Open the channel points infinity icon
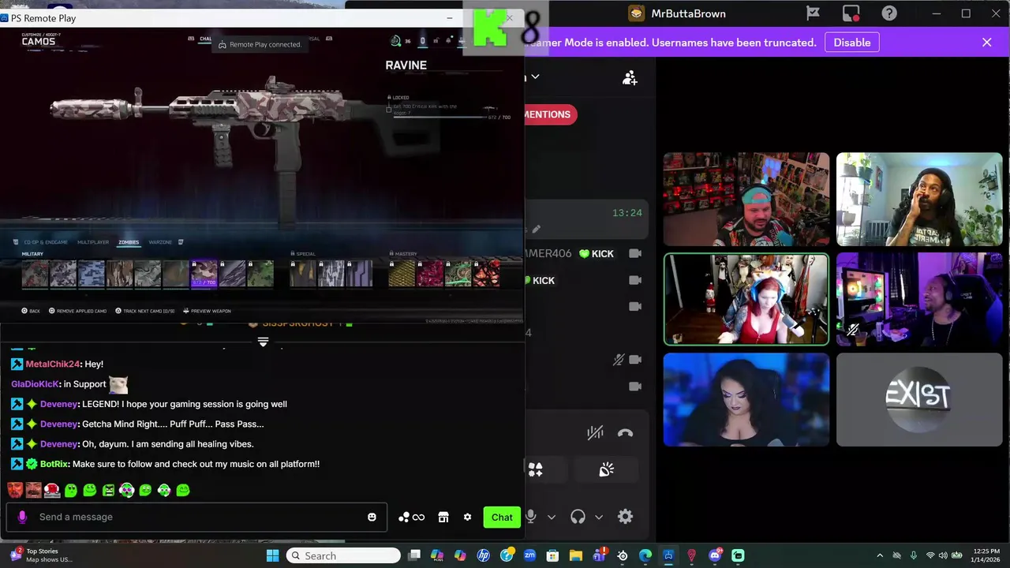Screen dimensions: 1010x568 (411, 517)
